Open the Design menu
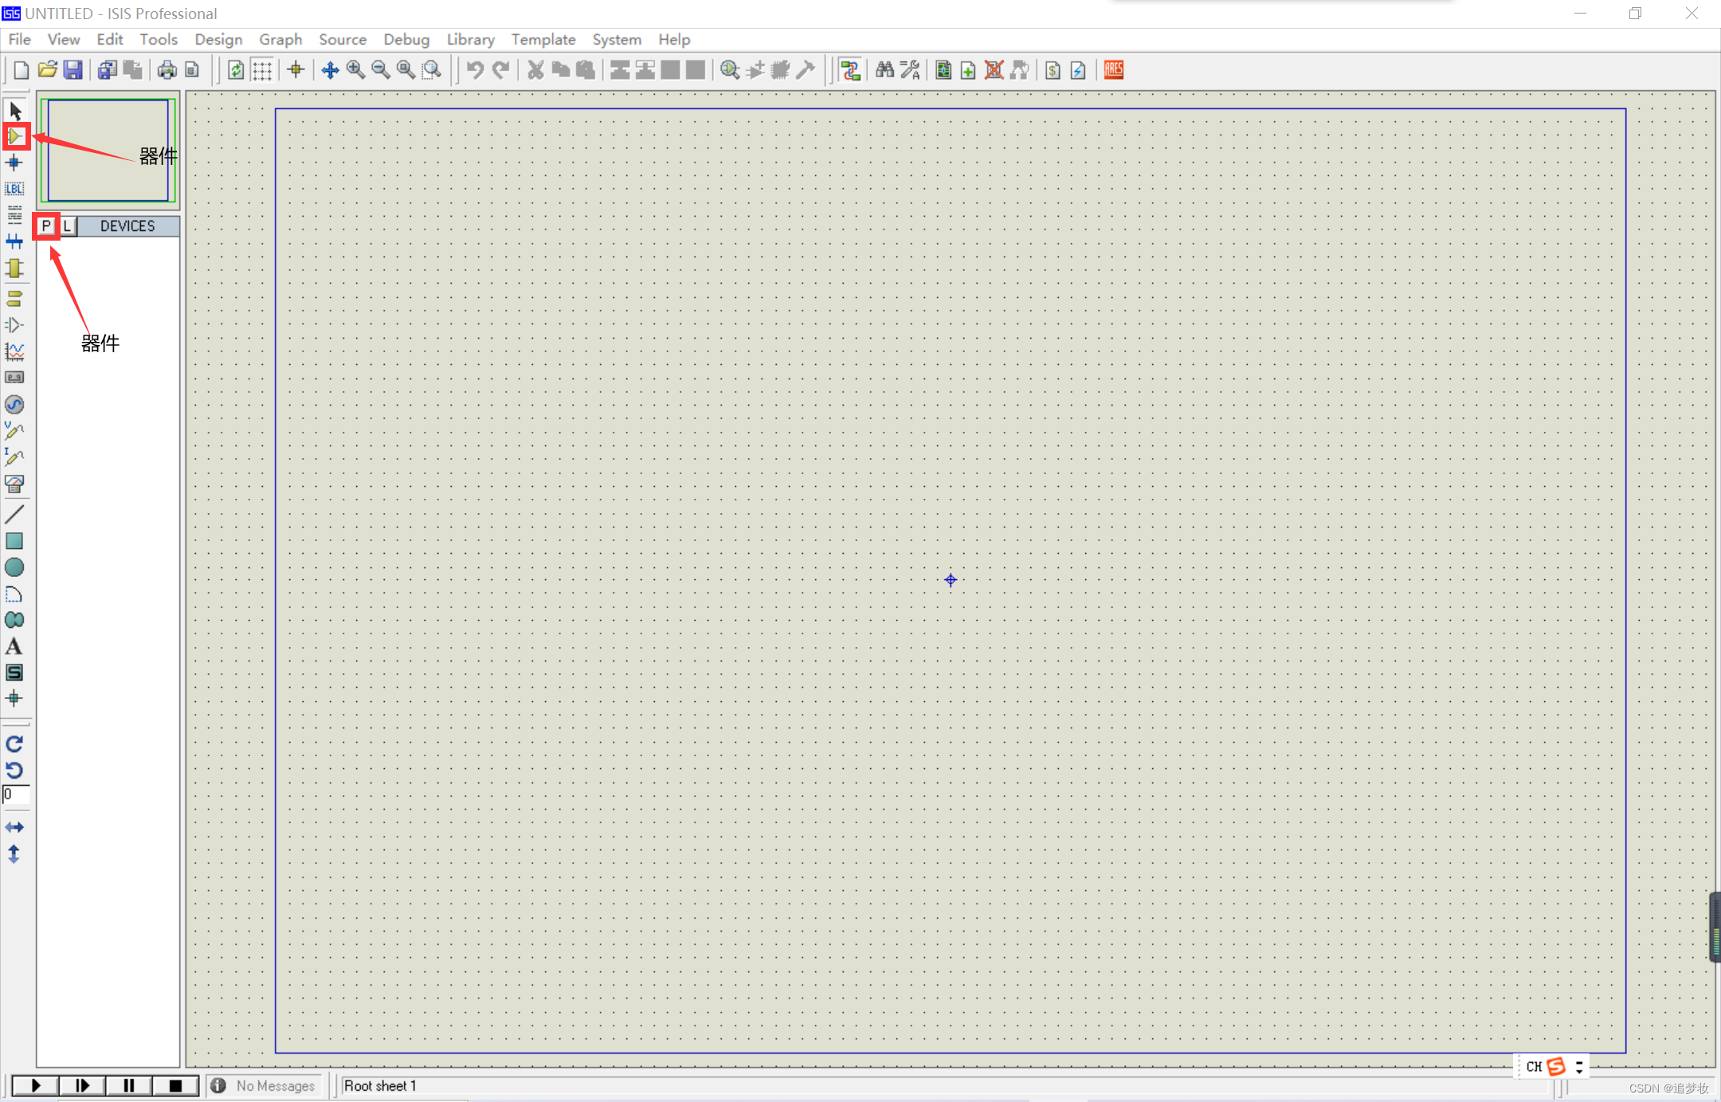 pos(218,39)
